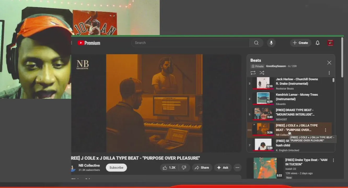This screenshot has width=348, height=188.
Task: Like the video with 1.2K likes
Action: pos(169,168)
